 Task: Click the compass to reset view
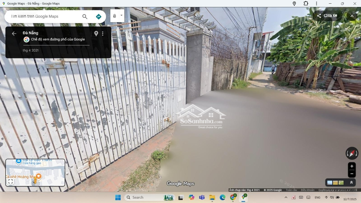tap(352, 153)
